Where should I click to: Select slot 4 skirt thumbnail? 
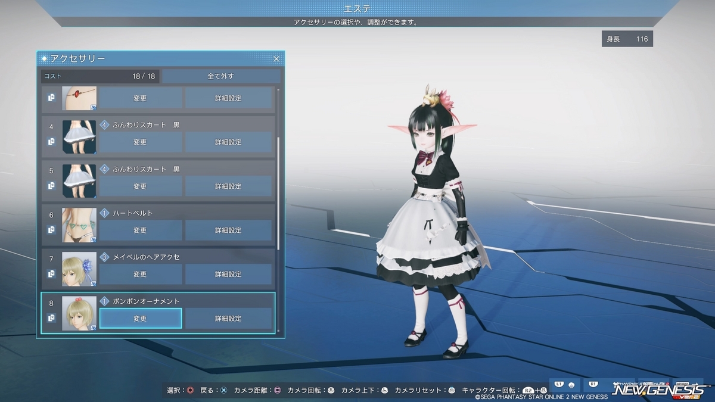pyautogui.click(x=79, y=137)
